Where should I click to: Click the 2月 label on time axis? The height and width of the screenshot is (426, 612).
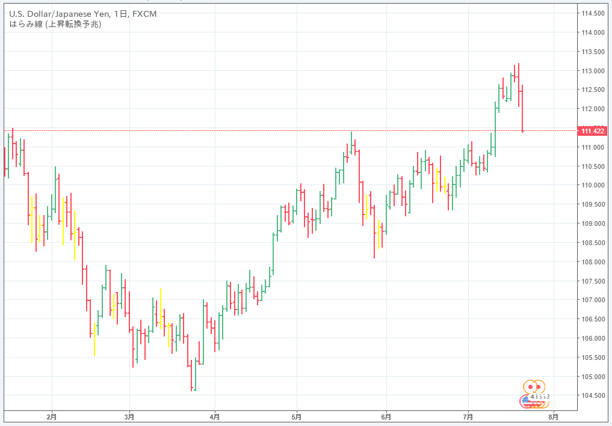(52, 417)
